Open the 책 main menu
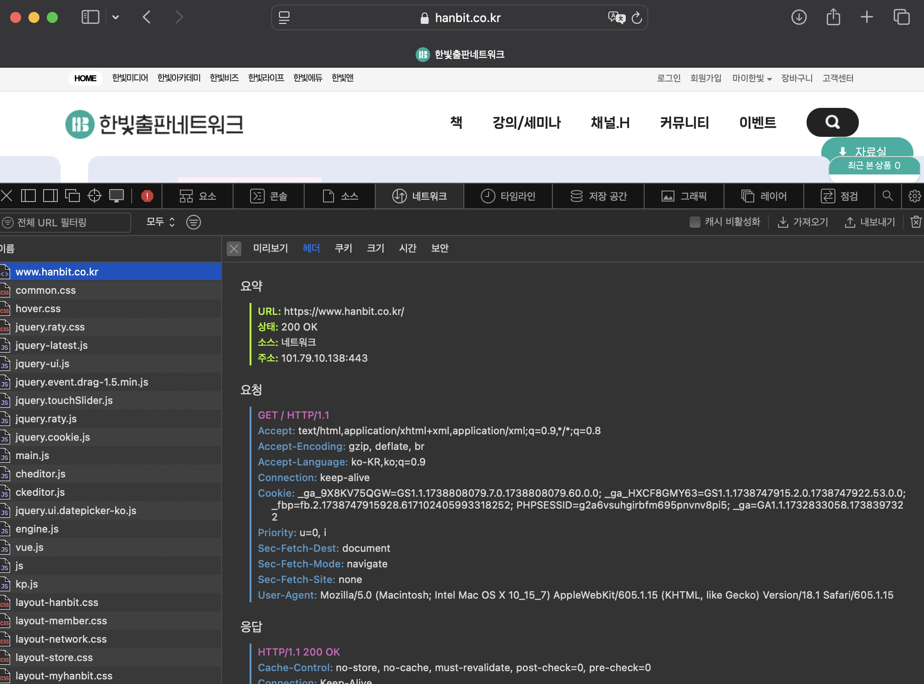 pos(456,122)
